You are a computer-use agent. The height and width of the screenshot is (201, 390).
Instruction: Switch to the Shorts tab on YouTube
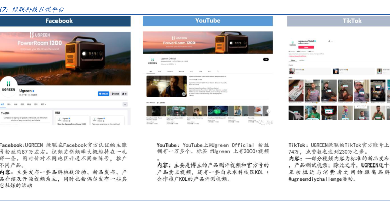pos(170,72)
